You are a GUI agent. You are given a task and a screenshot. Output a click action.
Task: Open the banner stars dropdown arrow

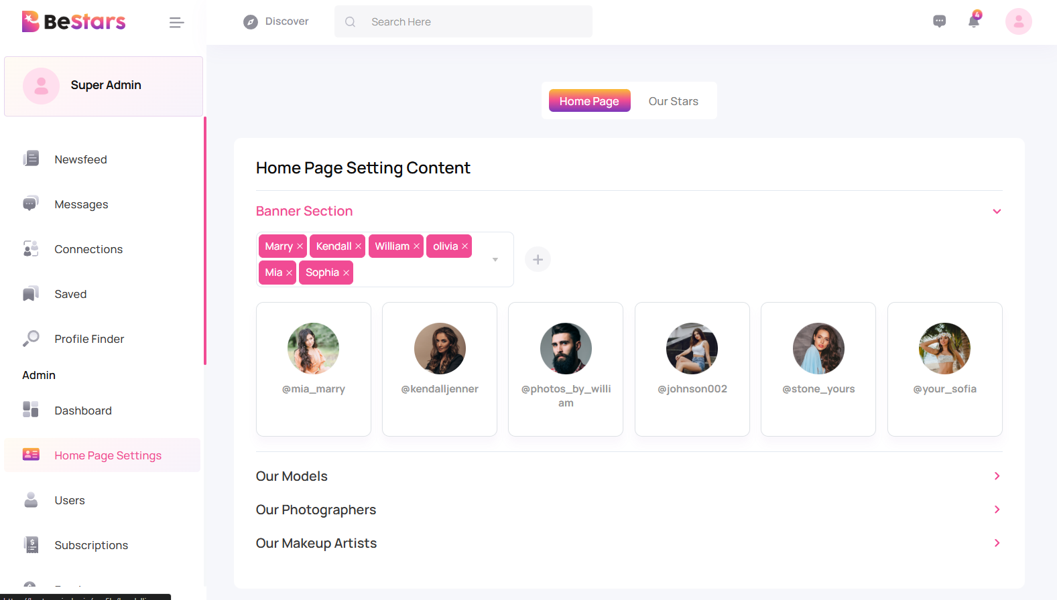pos(495,259)
